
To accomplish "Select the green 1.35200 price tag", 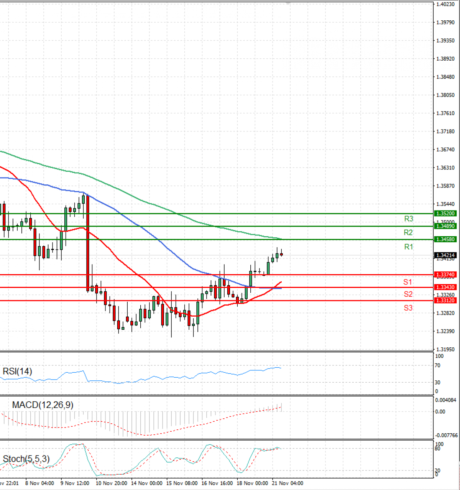I will coord(445,214).
